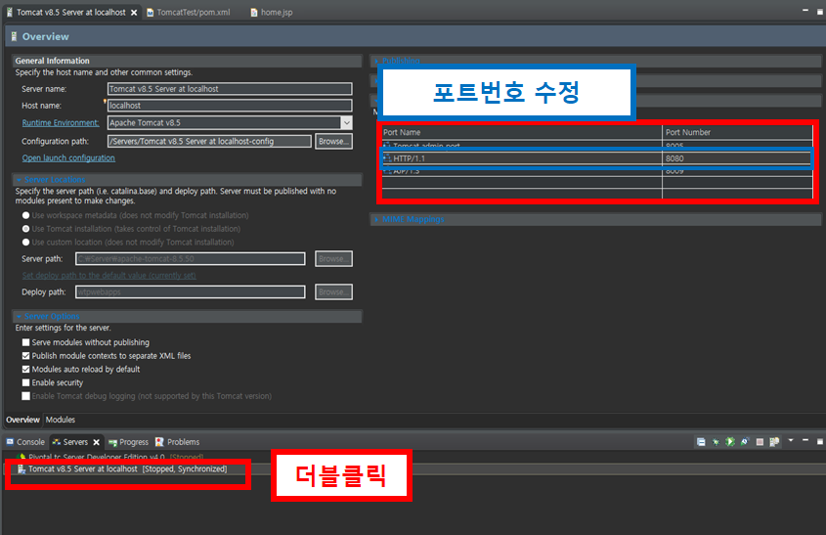Enable Serve modules without publishing
Screen dimensions: 826x535
point(25,342)
